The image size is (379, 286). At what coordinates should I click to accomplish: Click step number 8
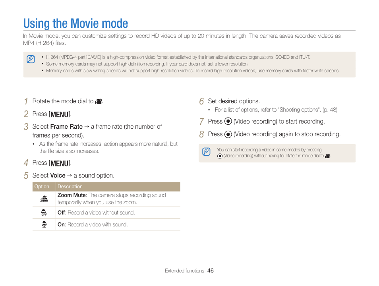[x=201, y=134]
